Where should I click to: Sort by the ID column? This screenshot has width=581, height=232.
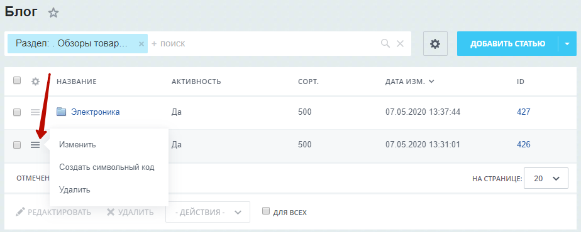(521, 82)
